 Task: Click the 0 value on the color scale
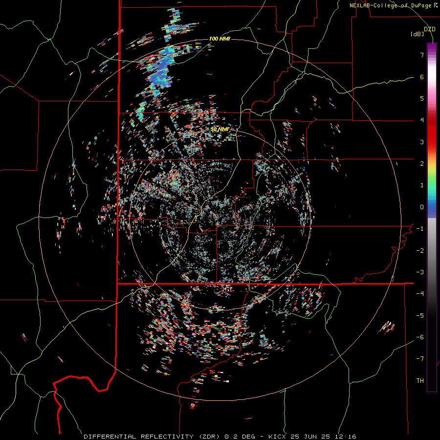[x=422, y=207]
